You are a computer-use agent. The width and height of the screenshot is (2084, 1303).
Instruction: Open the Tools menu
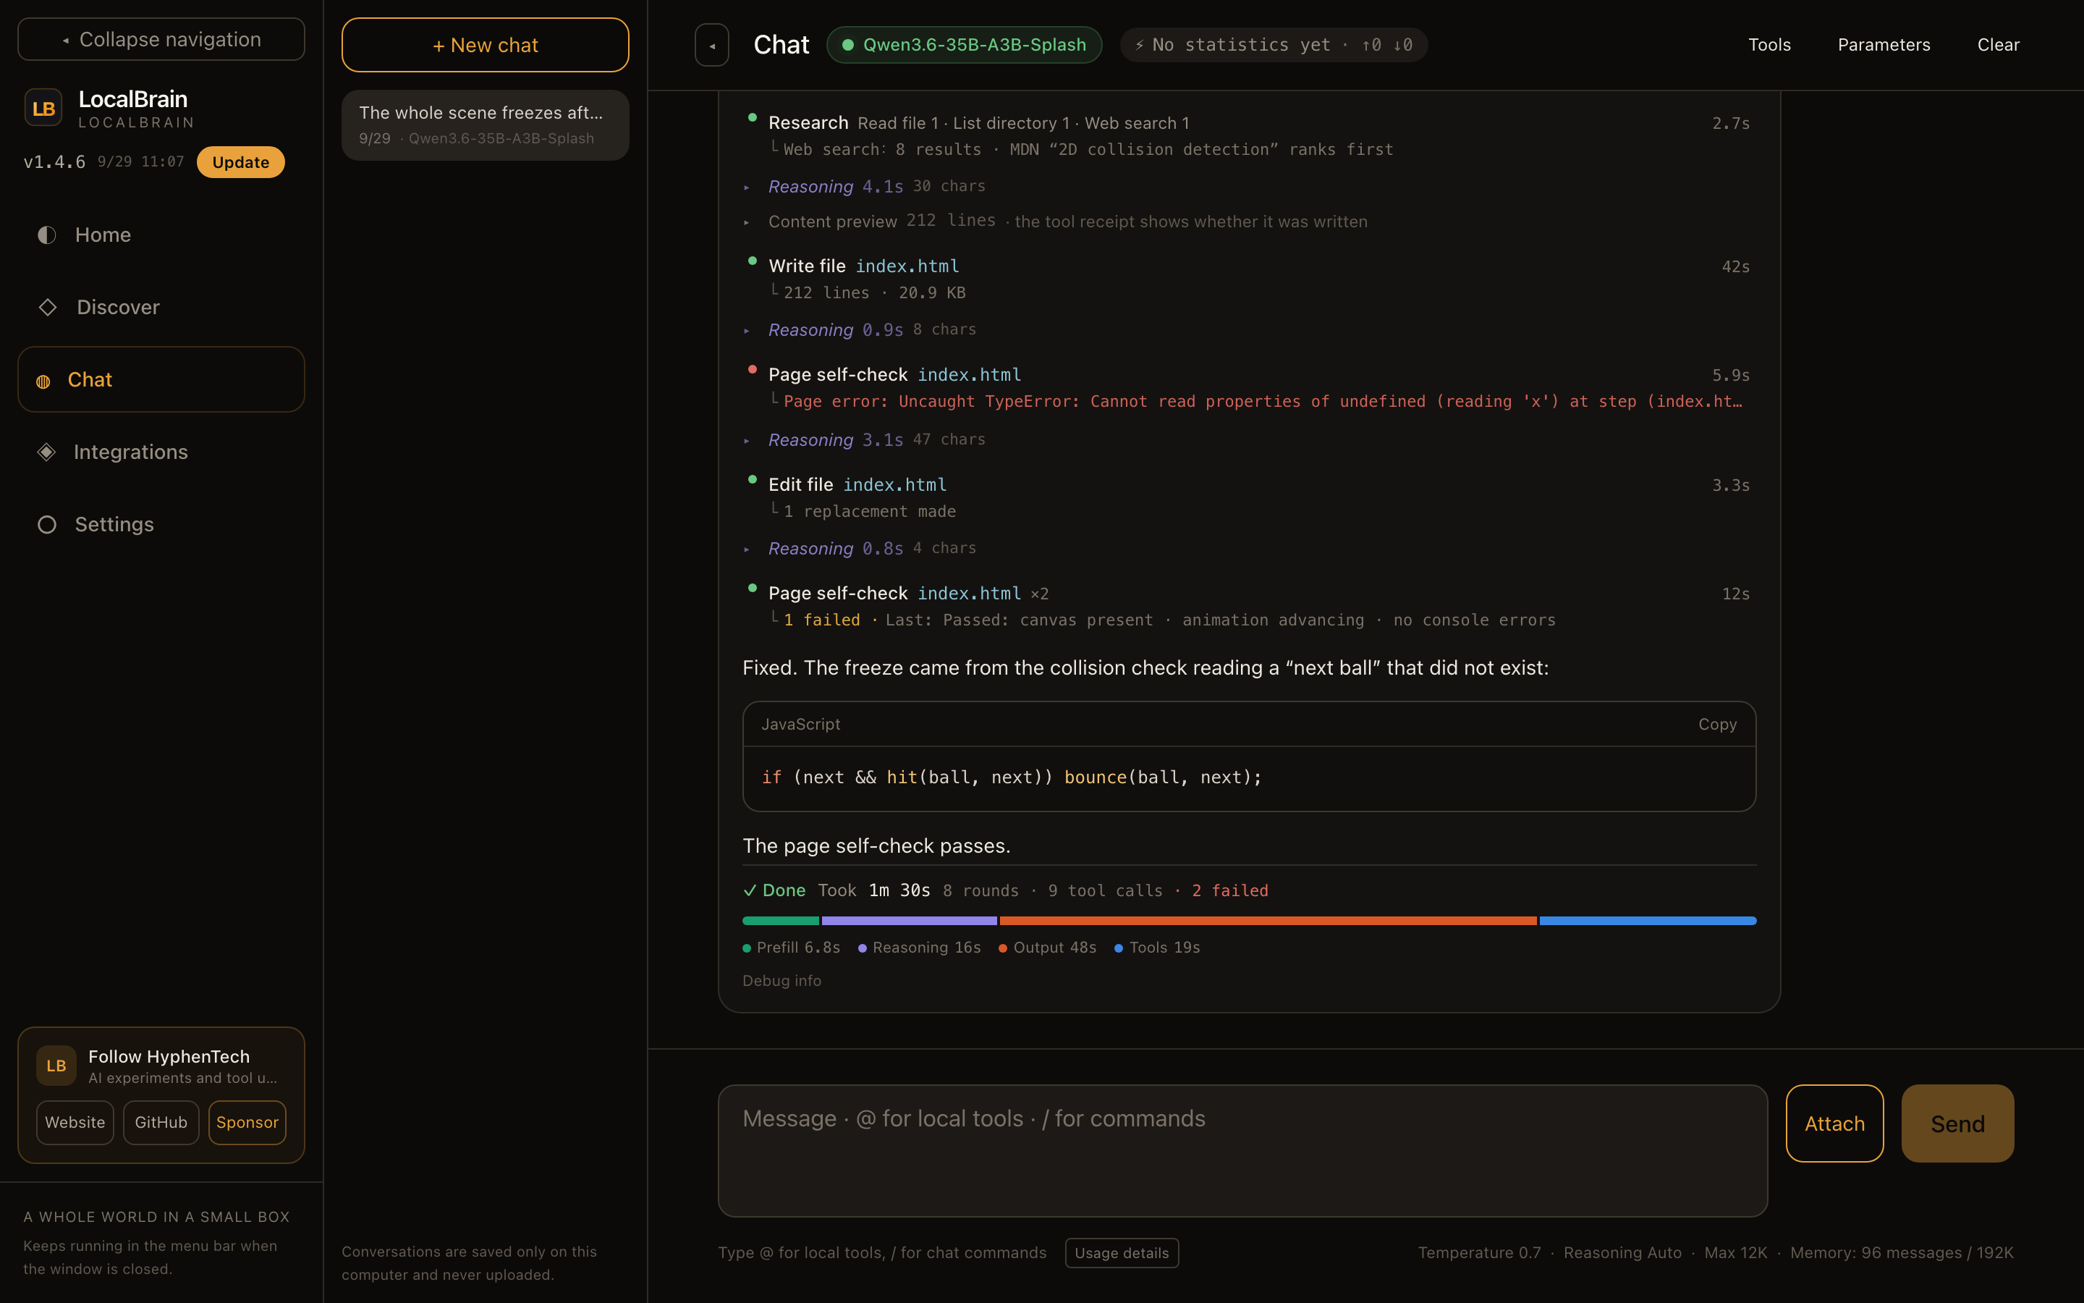coord(1770,45)
